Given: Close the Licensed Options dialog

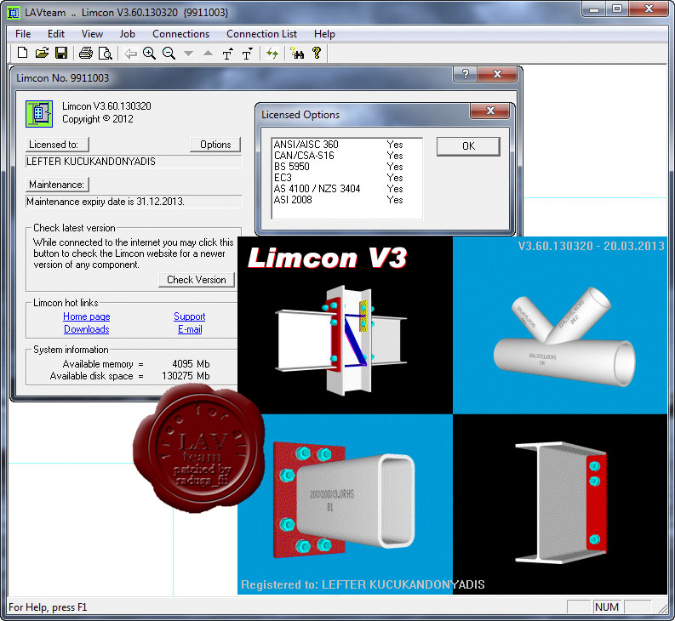Looking at the screenshot, I should (490, 111).
